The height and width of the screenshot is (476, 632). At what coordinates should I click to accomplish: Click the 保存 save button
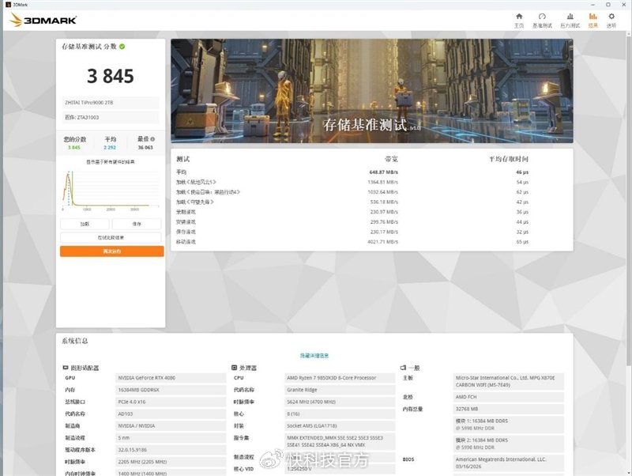tap(137, 224)
